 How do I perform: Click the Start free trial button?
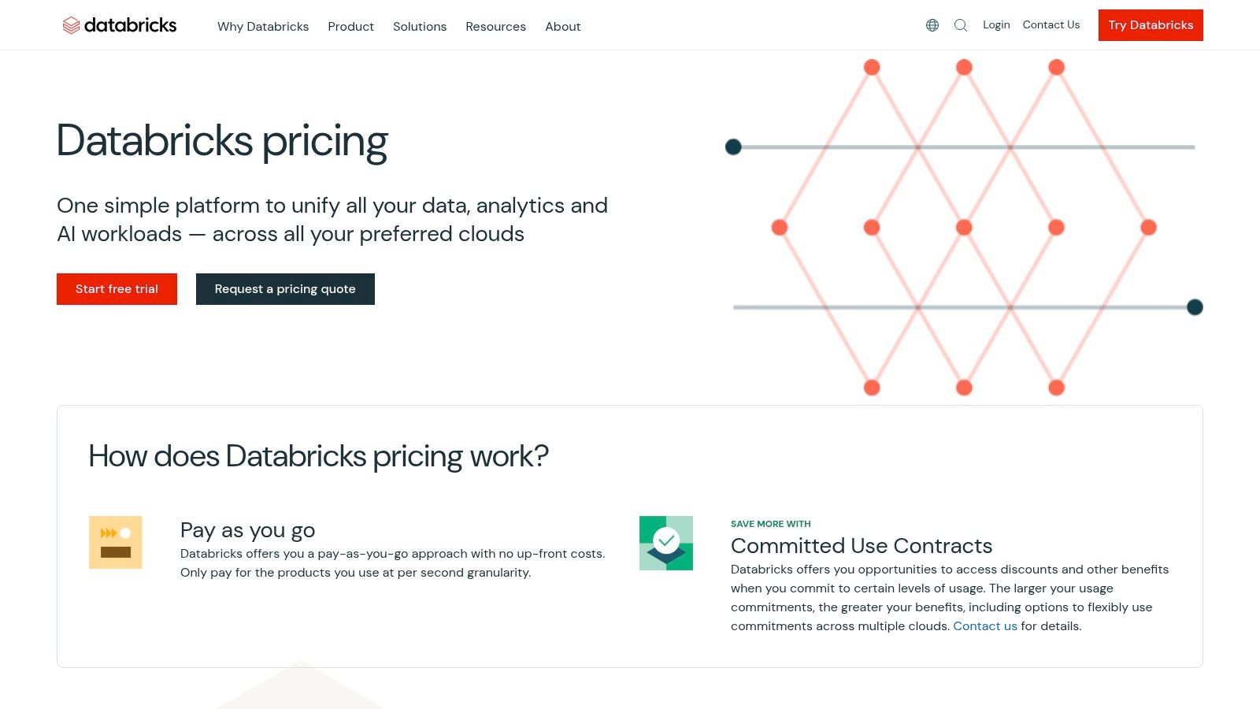point(117,288)
